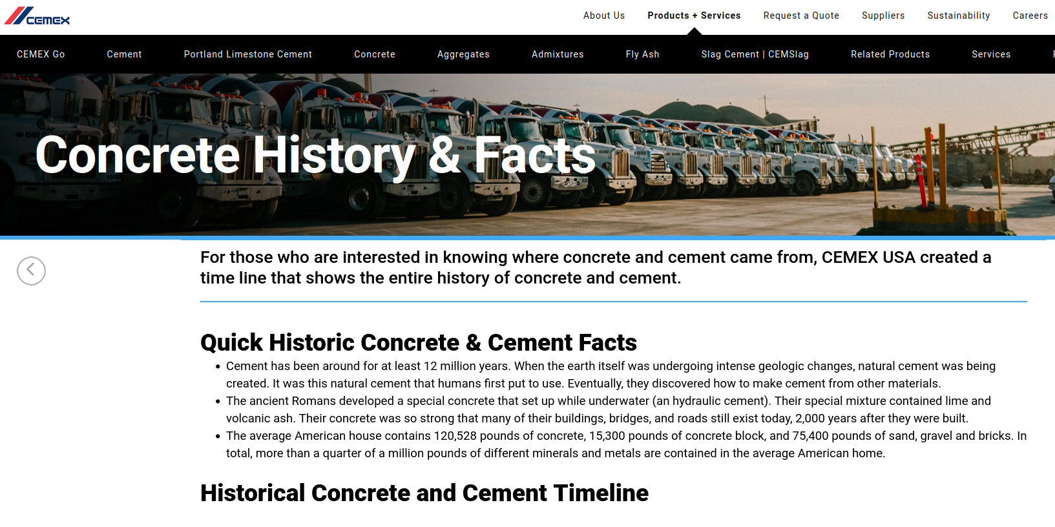Select the CEMEX Go link
This screenshot has height=527, width=1055.
coord(41,54)
